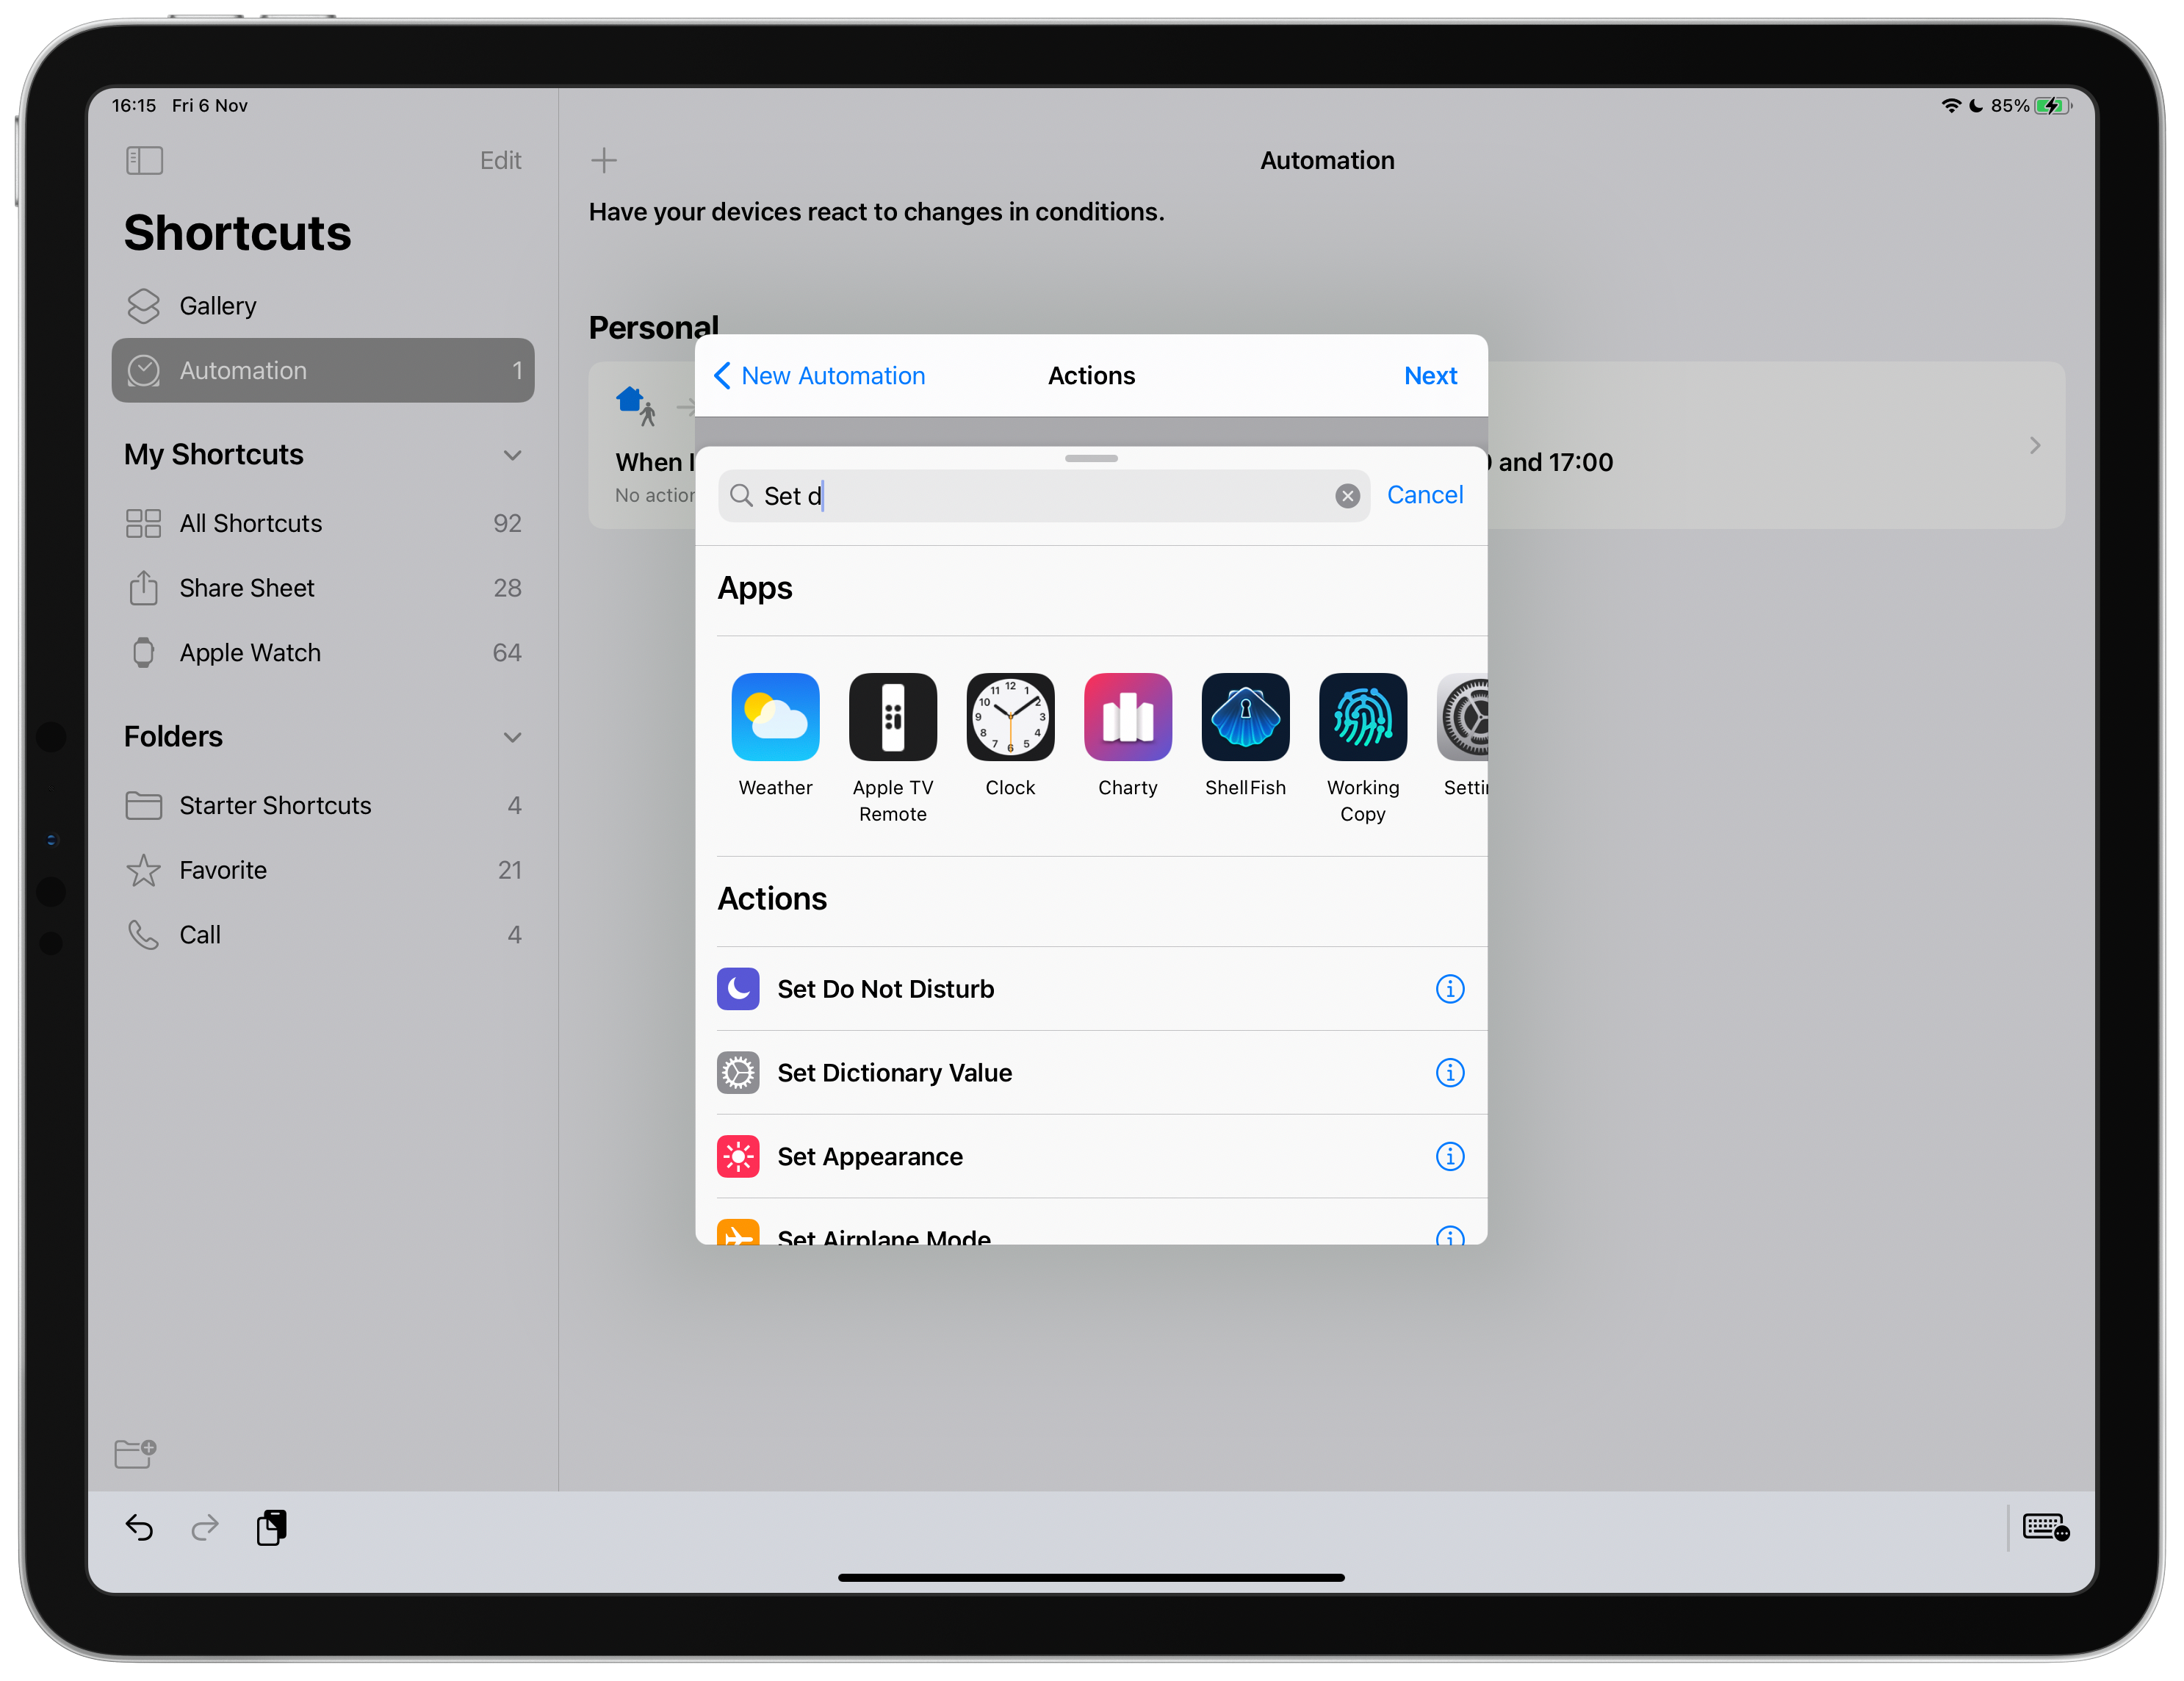This screenshot has width=2184, height=1681.
Task: Go back to New Automation
Action: click(819, 376)
